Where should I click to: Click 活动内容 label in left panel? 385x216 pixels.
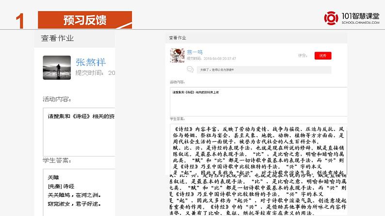(57, 99)
